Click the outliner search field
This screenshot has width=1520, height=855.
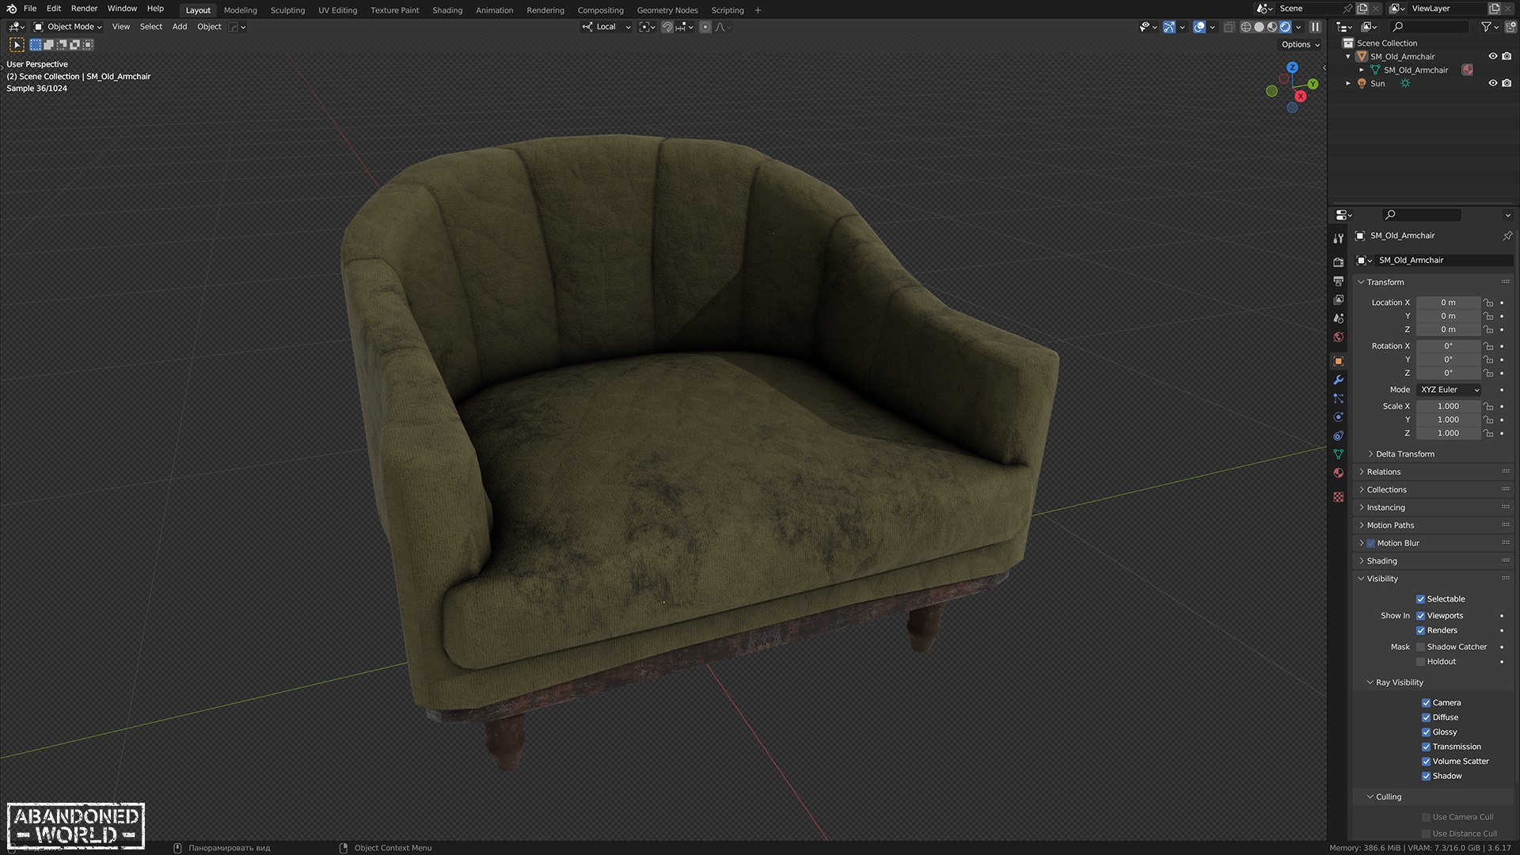(x=1430, y=27)
